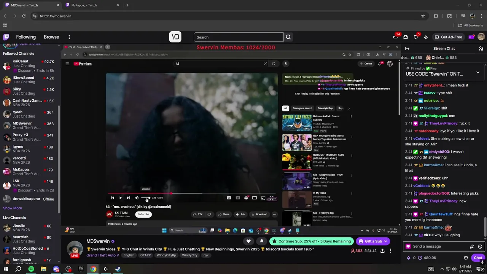
Task: Open the Twitch top nav more menu
Action: pos(69,37)
